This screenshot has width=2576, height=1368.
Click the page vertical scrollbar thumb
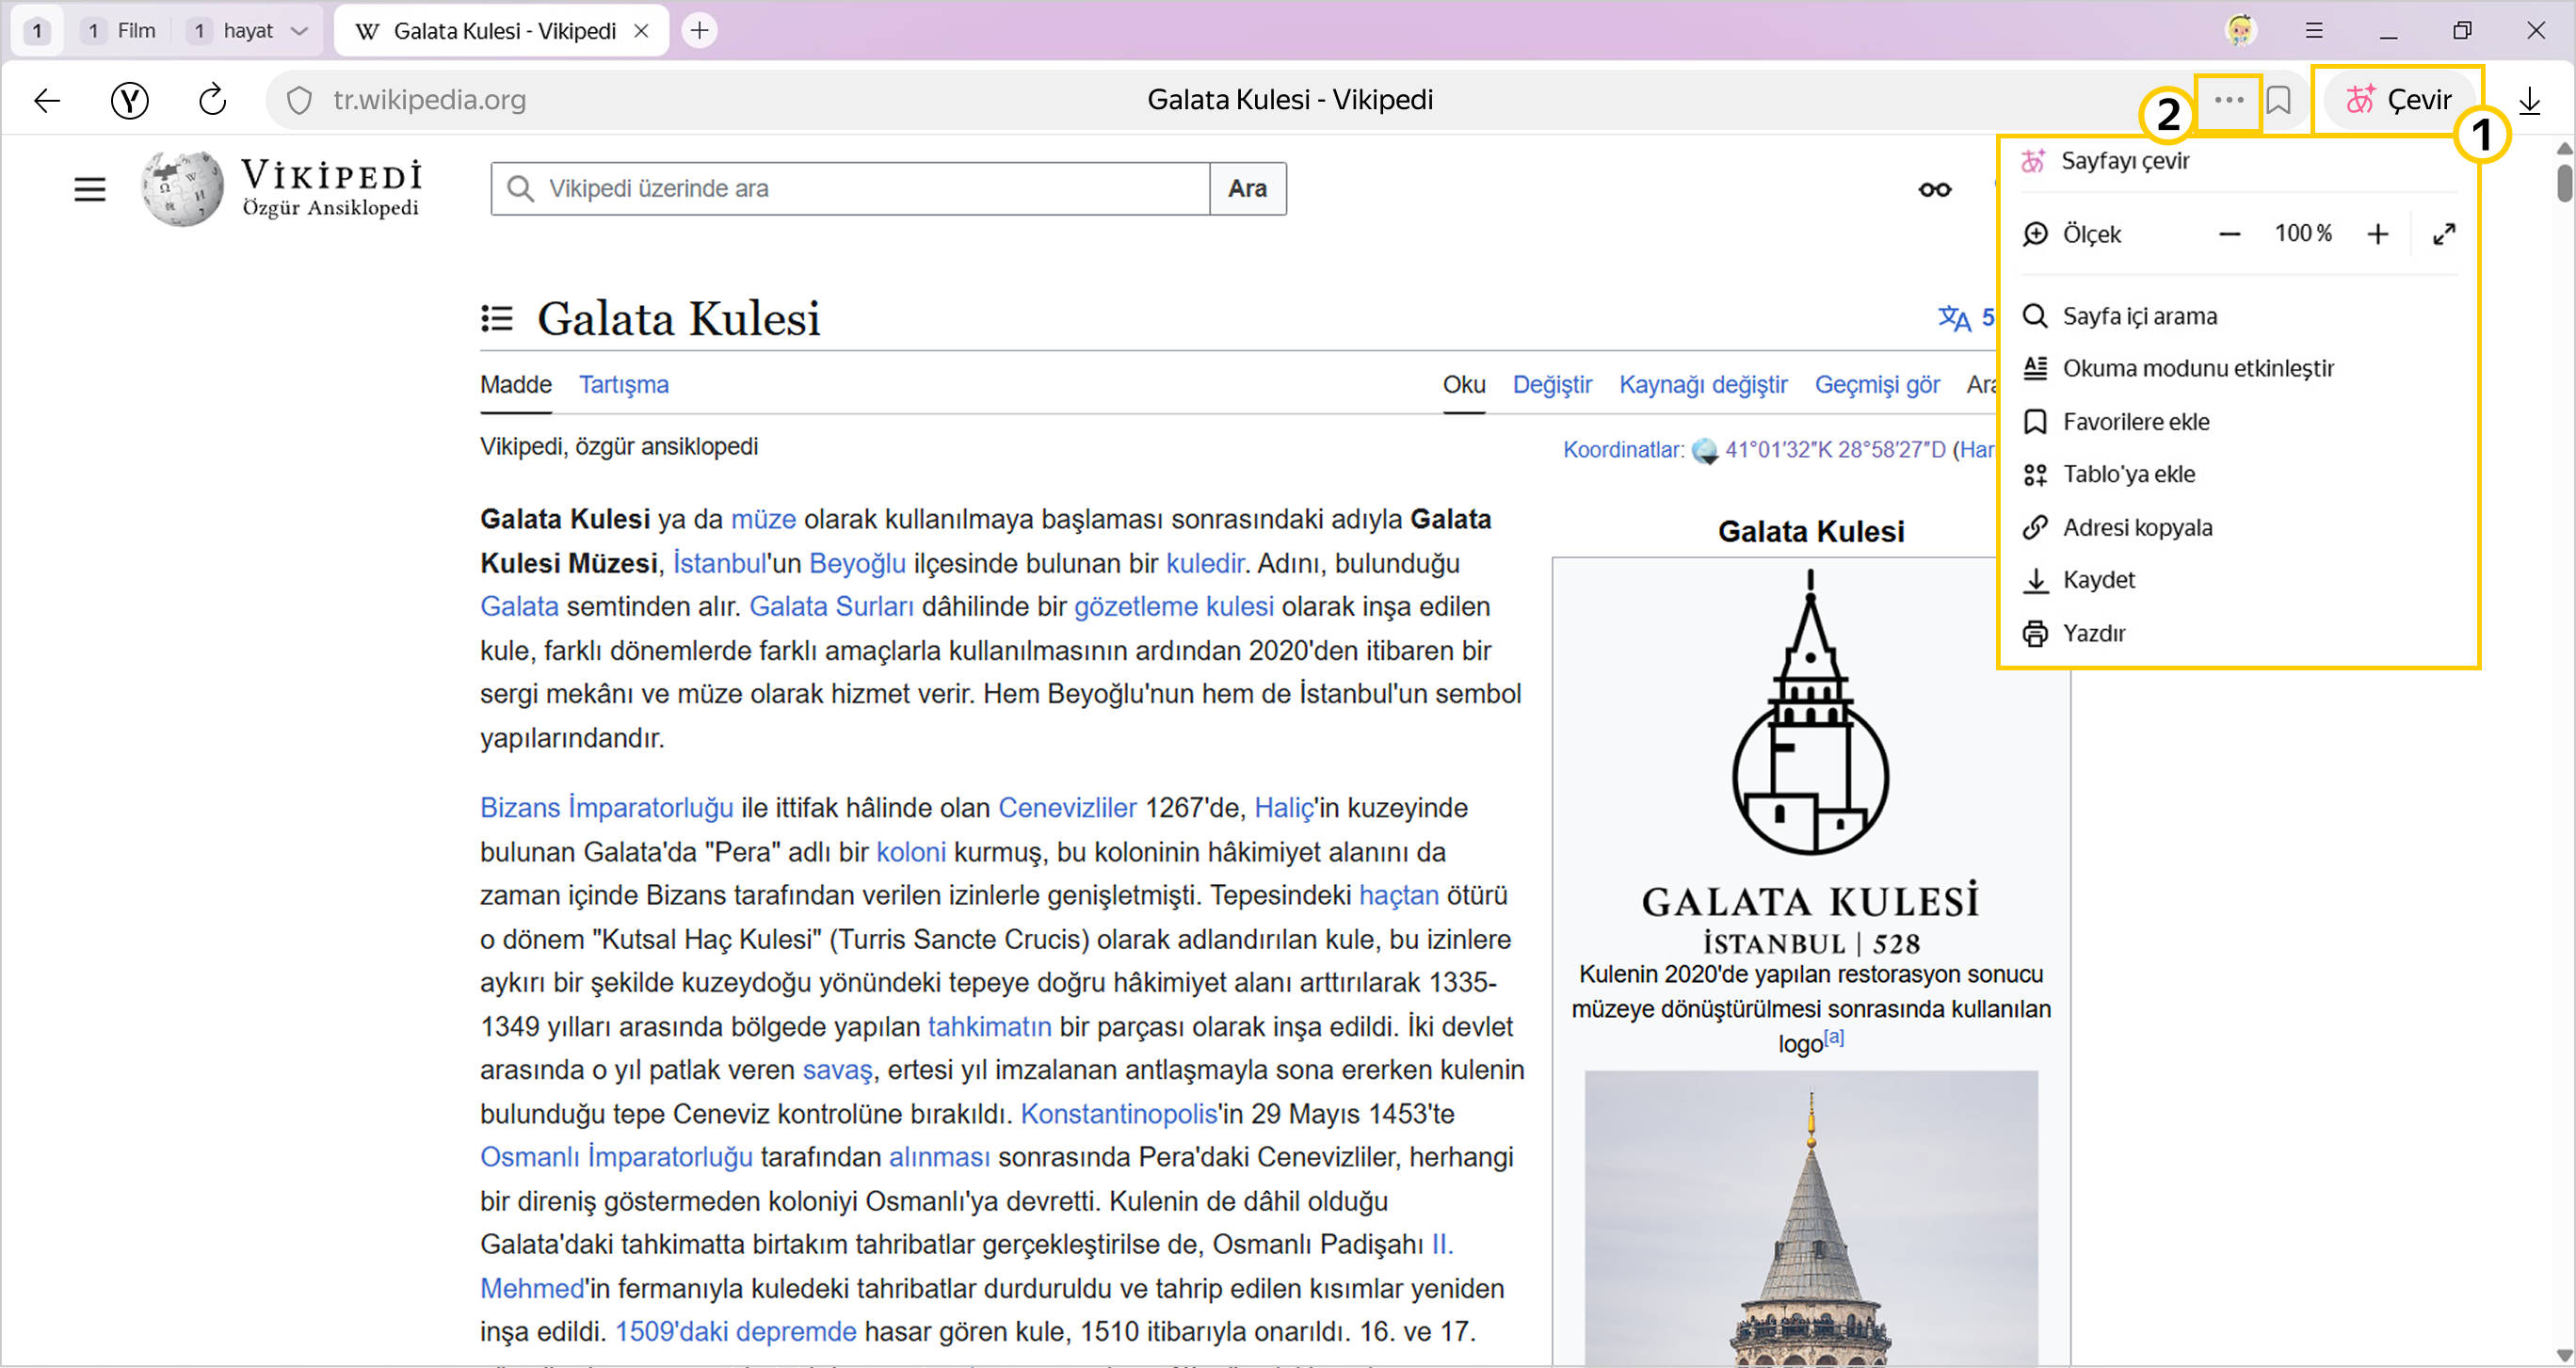click(x=2565, y=183)
